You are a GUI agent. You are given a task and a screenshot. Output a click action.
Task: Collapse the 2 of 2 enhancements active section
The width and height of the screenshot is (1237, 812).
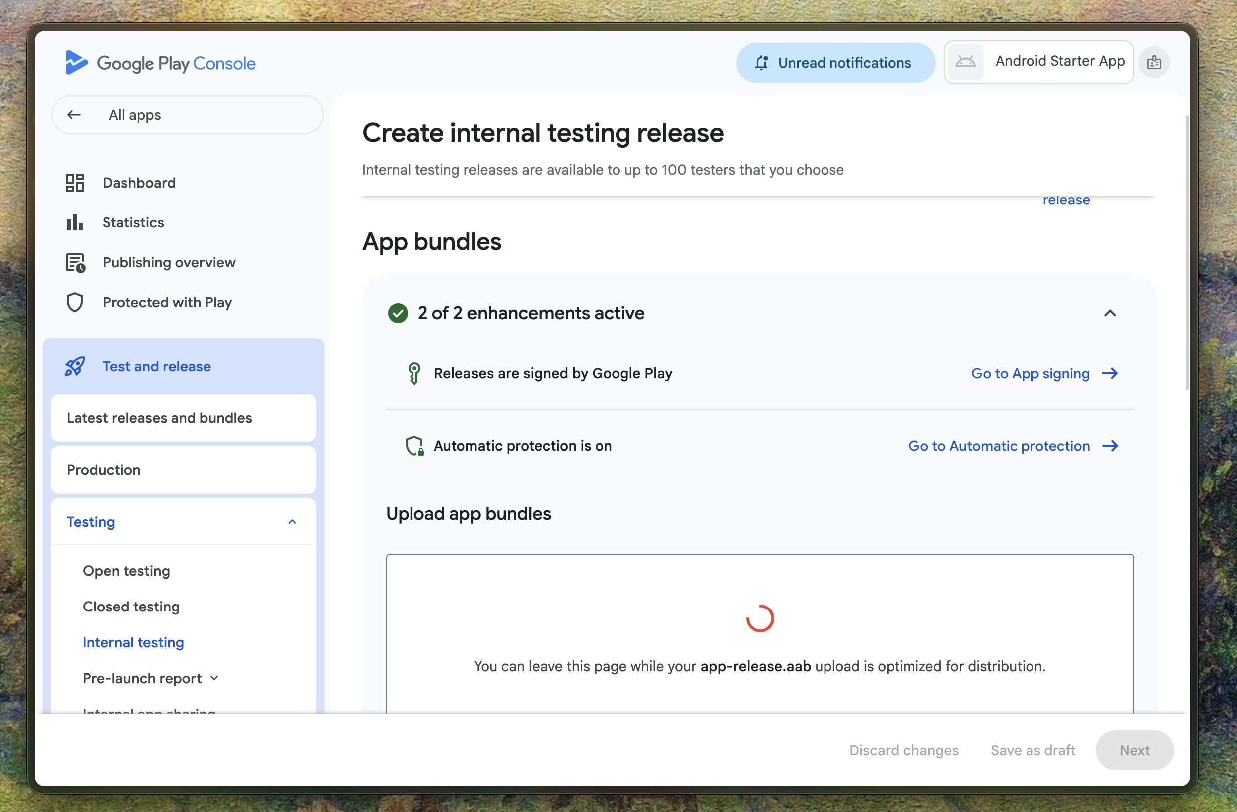1110,313
